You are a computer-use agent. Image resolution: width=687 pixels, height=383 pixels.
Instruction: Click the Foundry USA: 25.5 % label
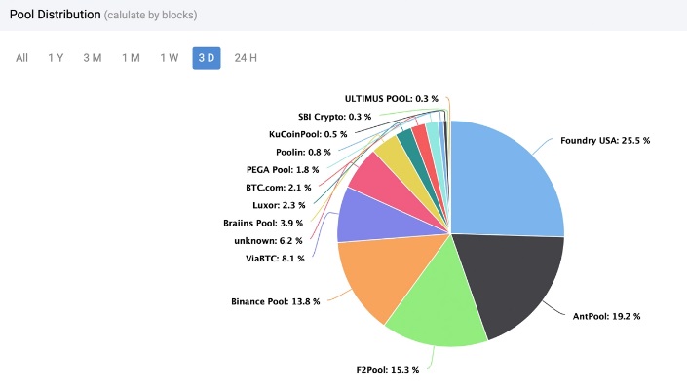pos(605,141)
